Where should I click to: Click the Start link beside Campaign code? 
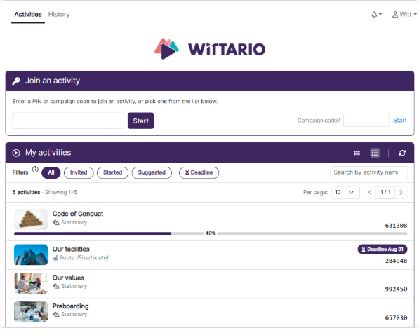pos(400,121)
